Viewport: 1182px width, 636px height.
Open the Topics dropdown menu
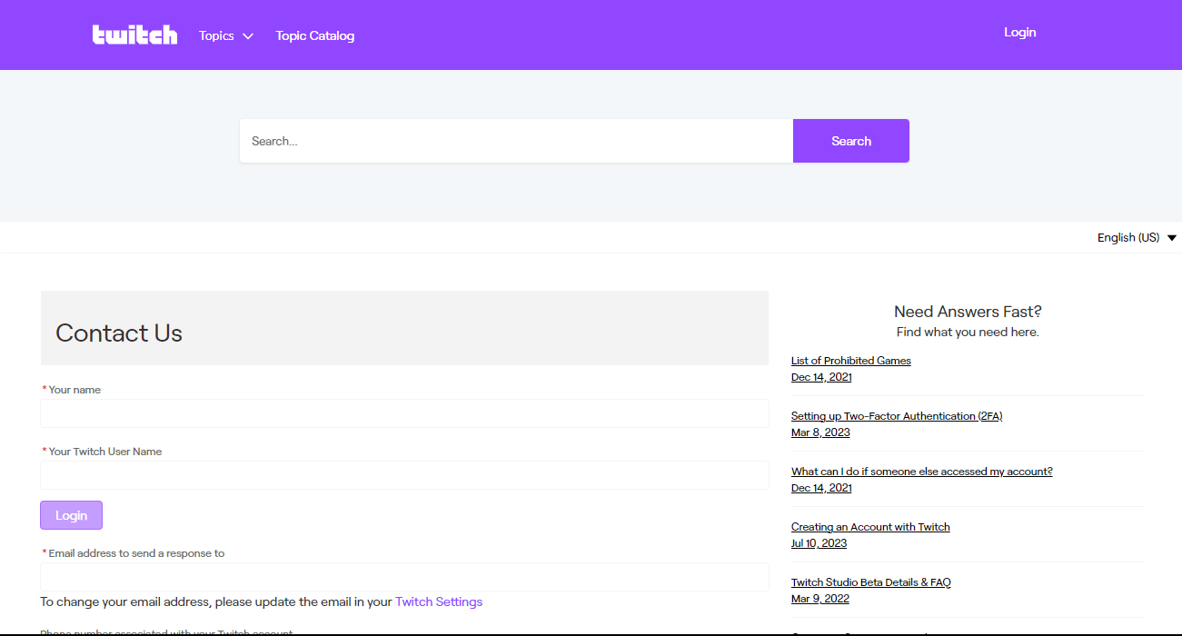[x=226, y=35]
